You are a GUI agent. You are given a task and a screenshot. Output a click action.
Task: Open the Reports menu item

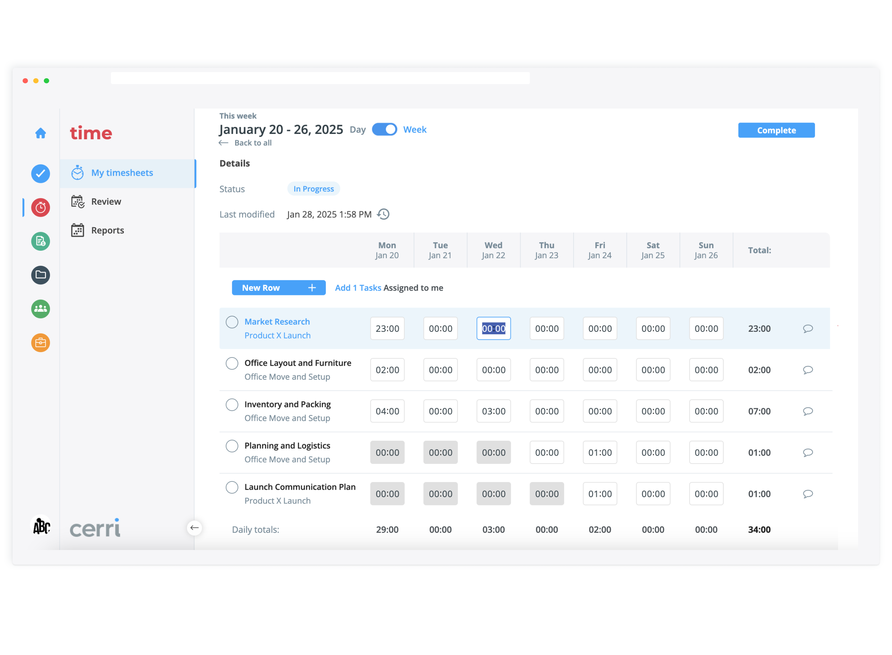tap(107, 230)
